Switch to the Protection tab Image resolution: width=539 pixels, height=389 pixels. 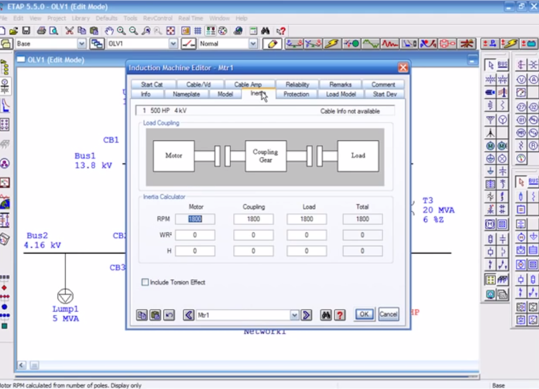[x=296, y=94]
